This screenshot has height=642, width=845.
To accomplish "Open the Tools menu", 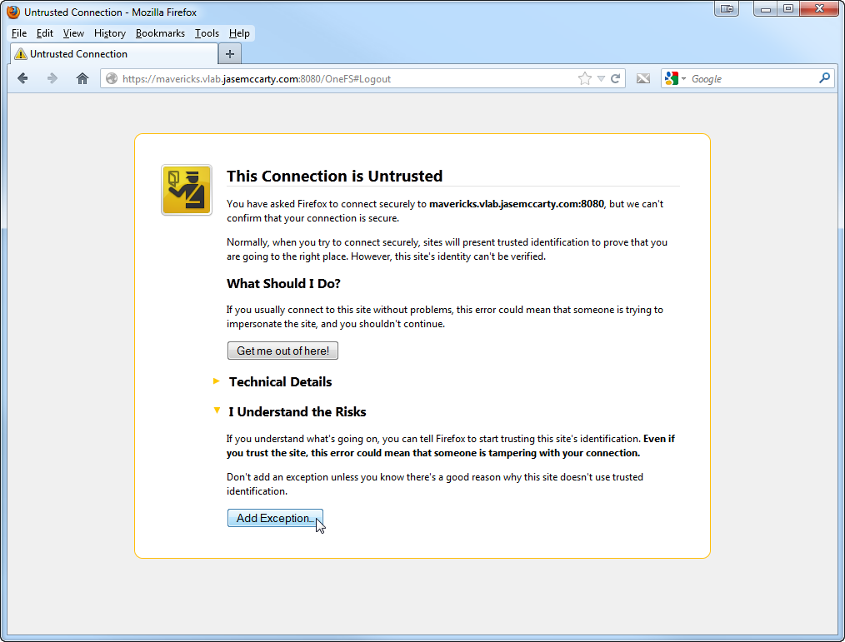I will (207, 33).
